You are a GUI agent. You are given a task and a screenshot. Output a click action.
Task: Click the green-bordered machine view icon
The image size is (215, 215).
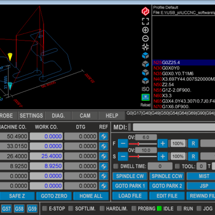tap(146, 97)
